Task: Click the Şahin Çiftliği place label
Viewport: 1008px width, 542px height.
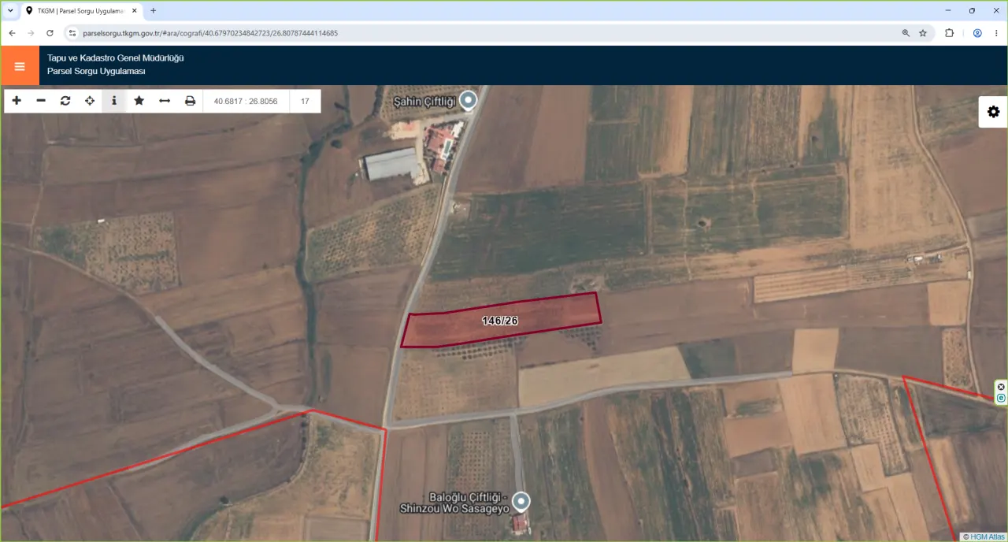Action: [425, 102]
